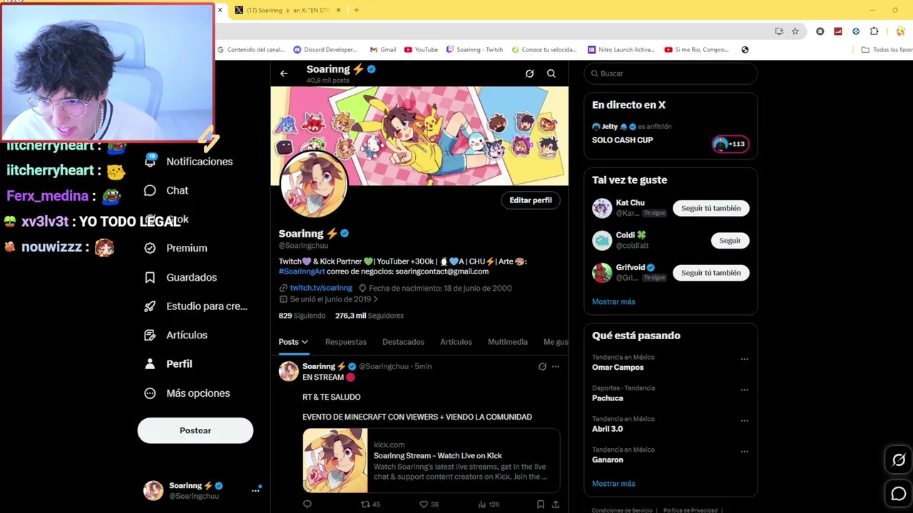Screen dimensions: 913x513
Task: Open account switcher dots beside Soarinng
Action: point(255,490)
